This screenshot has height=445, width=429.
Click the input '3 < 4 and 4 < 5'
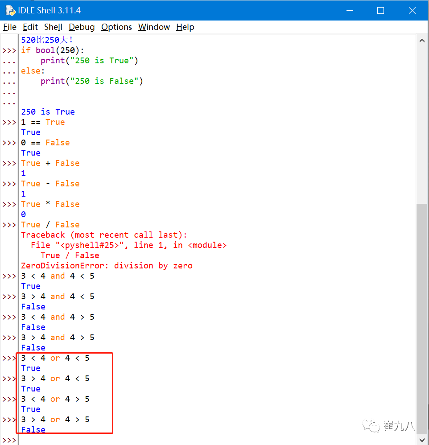point(58,276)
